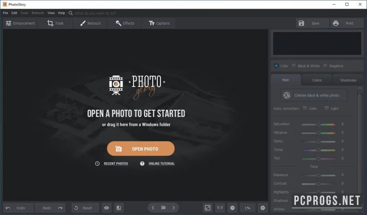The width and height of the screenshot is (367, 215).
Task: Click the question mark icon beside Online Tutorial
Action: coord(142,164)
